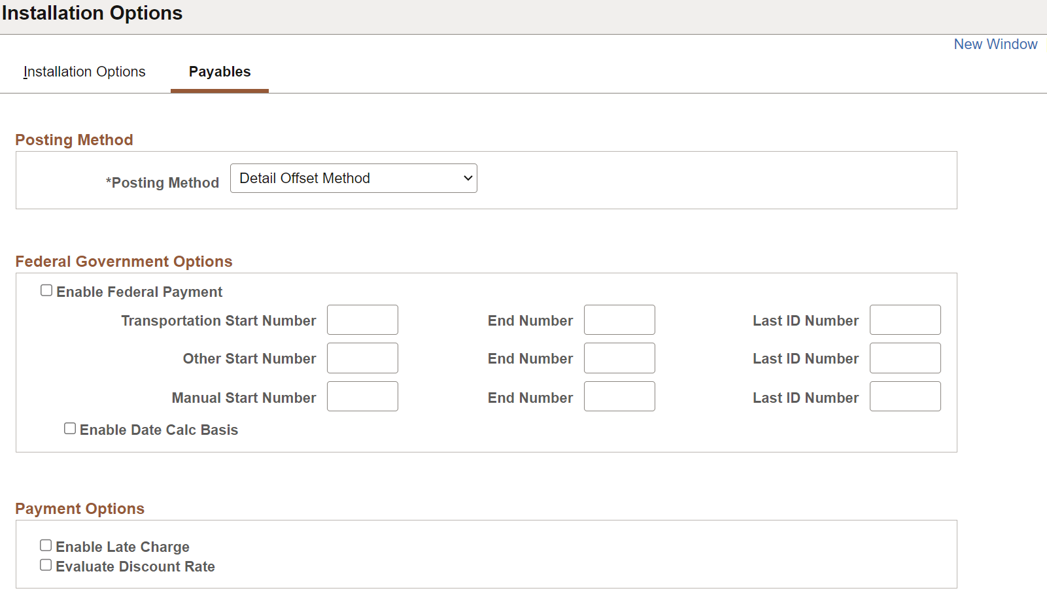Toggle Enable Date Calc Basis checkbox
This screenshot has height=597, width=1047.
[70, 428]
